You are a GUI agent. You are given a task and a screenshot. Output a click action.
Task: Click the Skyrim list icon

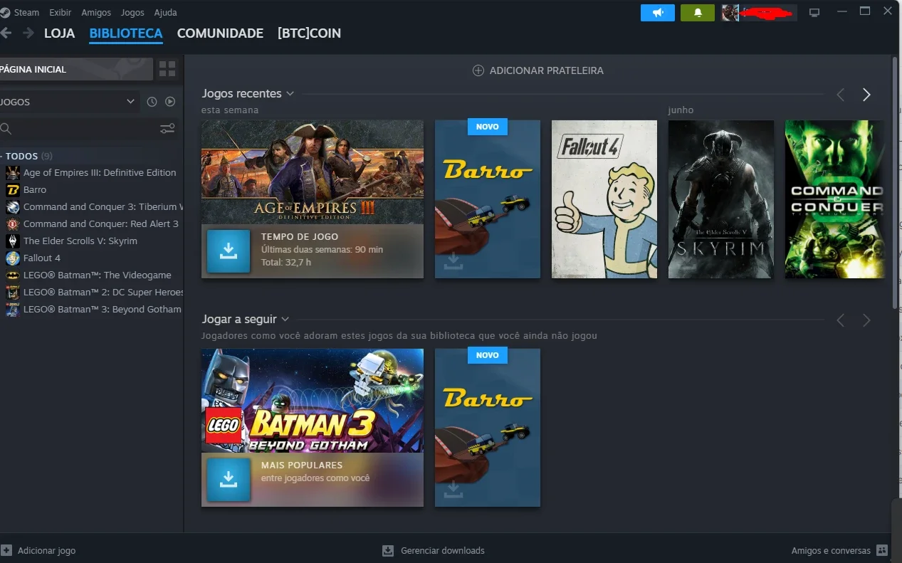click(12, 241)
